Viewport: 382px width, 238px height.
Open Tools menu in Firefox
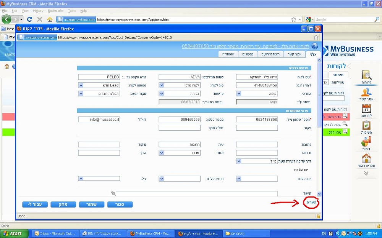point(72,11)
